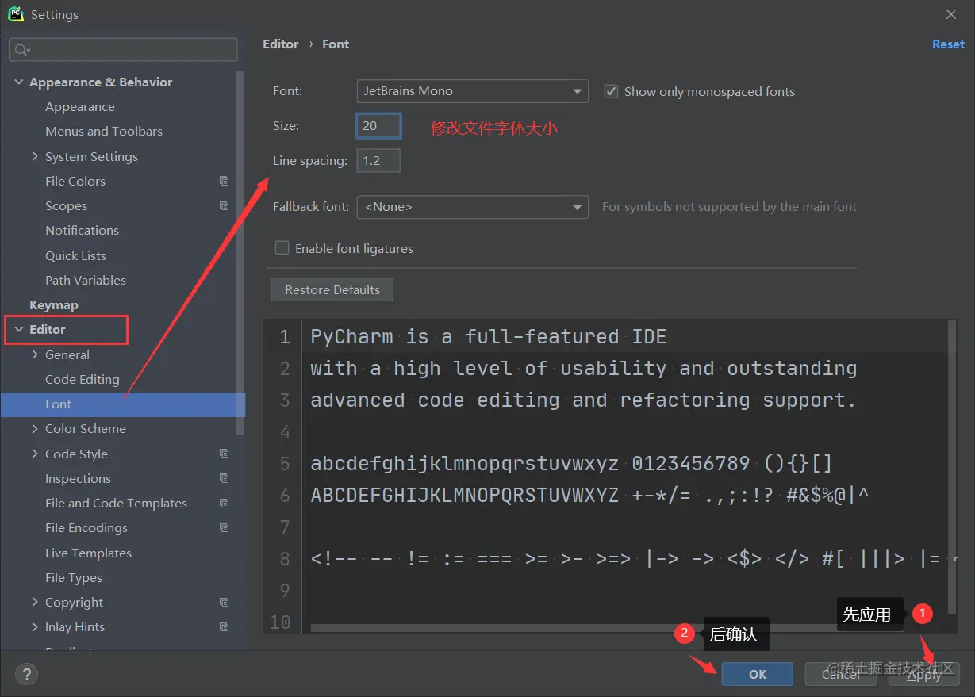Select Notifications in settings tree
This screenshot has width=975, height=697.
[82, 230]
